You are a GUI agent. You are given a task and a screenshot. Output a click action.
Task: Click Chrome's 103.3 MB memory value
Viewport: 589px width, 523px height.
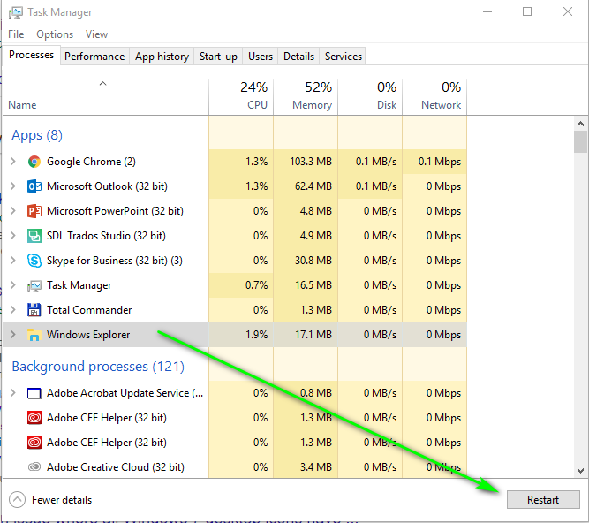pos(311,162)
